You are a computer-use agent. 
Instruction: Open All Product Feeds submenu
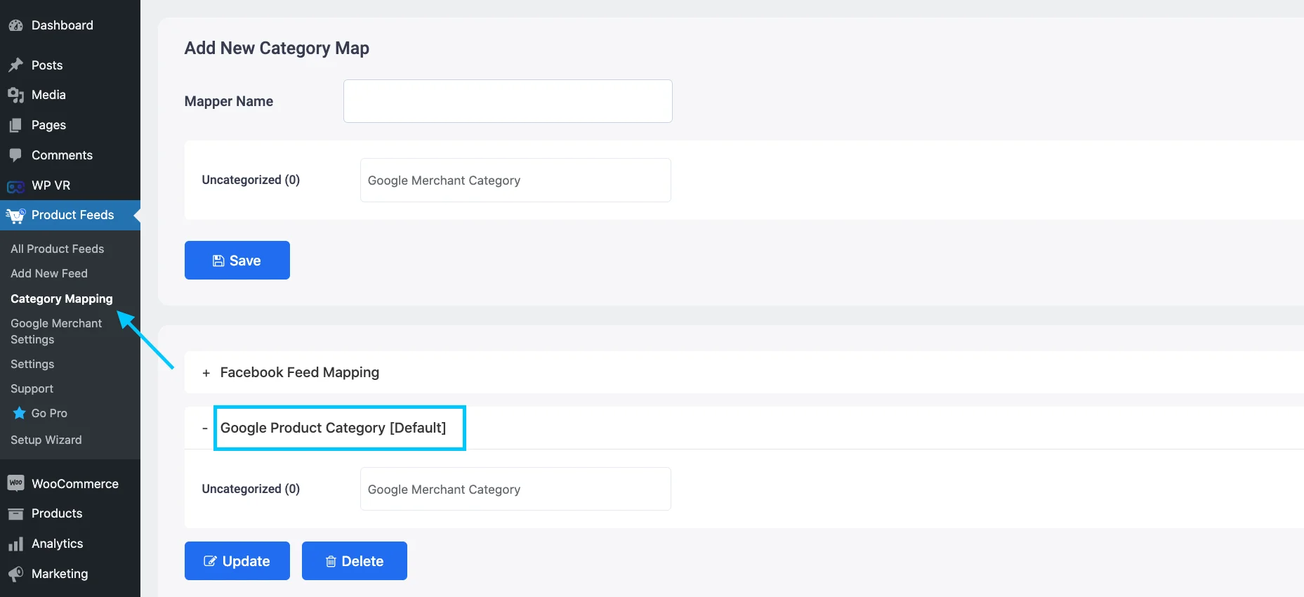(x=57, y=249)
